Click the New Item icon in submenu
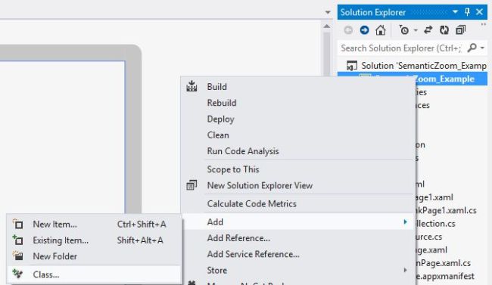The image size is (492, 285). coord(18,224)
